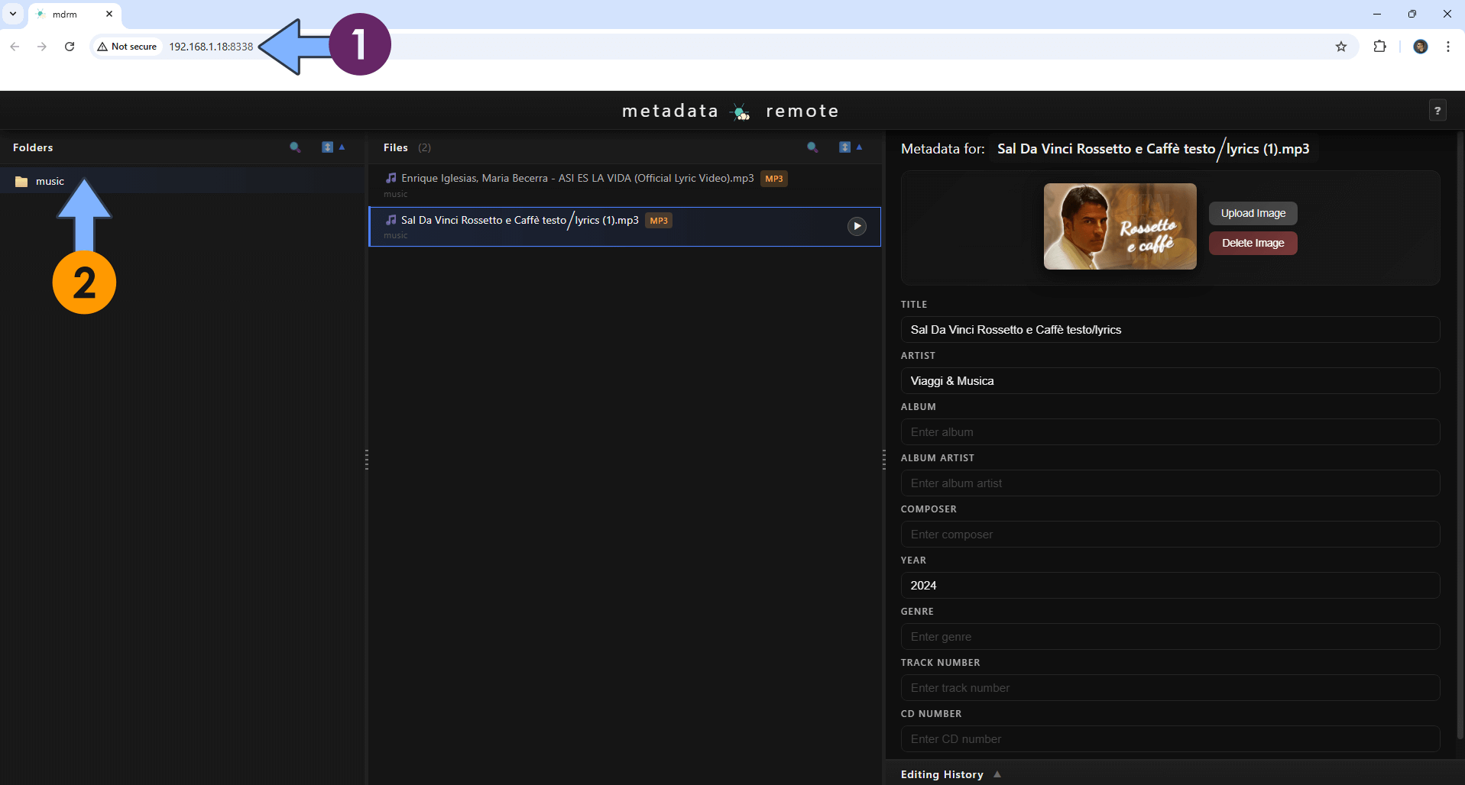Click the divider handle between Folders and Files
Image resolution: width=1465 pixels, height=785 pixels.
367,459
